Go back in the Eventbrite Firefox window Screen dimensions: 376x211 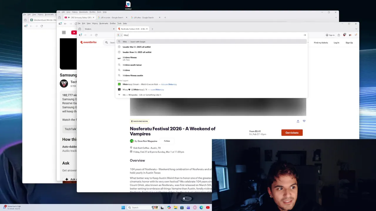click(85, 35)
